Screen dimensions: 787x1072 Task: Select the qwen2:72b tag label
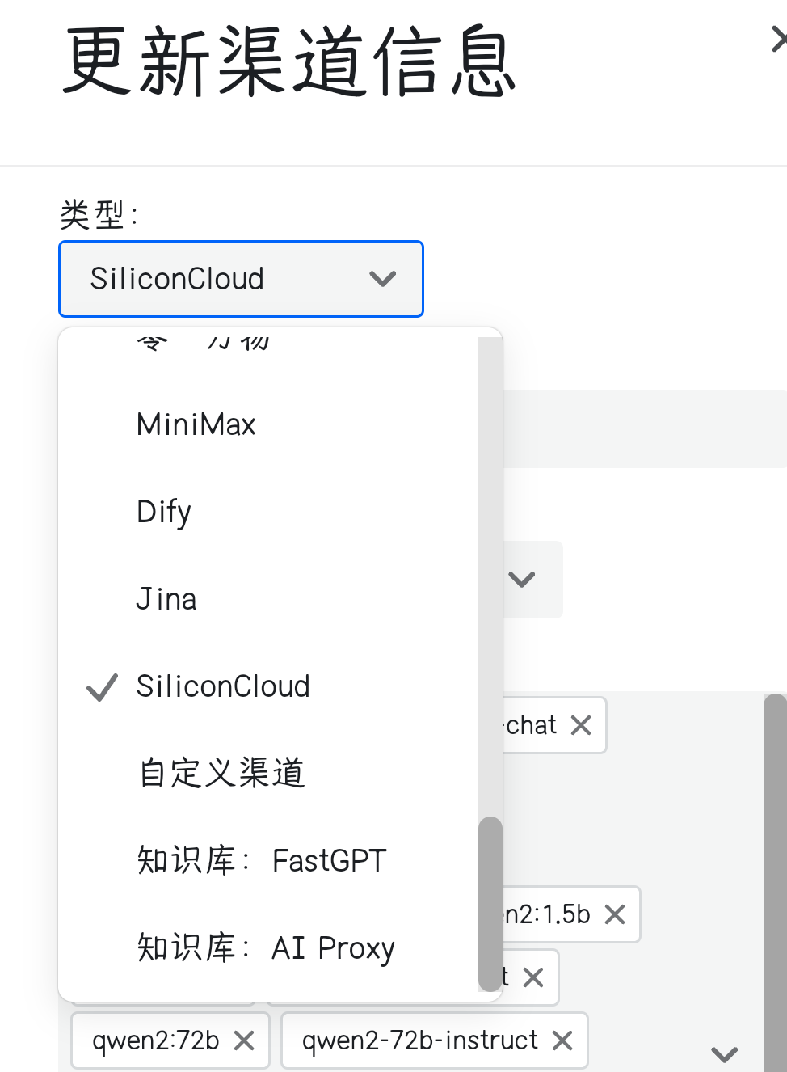tap(156, 1040)
